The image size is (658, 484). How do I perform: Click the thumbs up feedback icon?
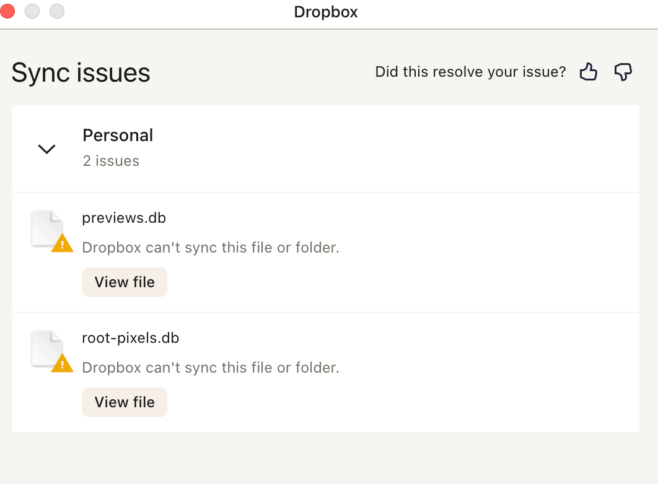[x=588, y=72]
